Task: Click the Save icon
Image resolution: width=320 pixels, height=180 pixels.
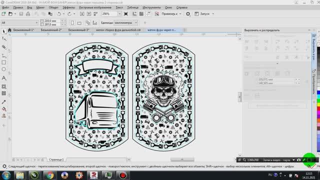Action: (21, 14)
